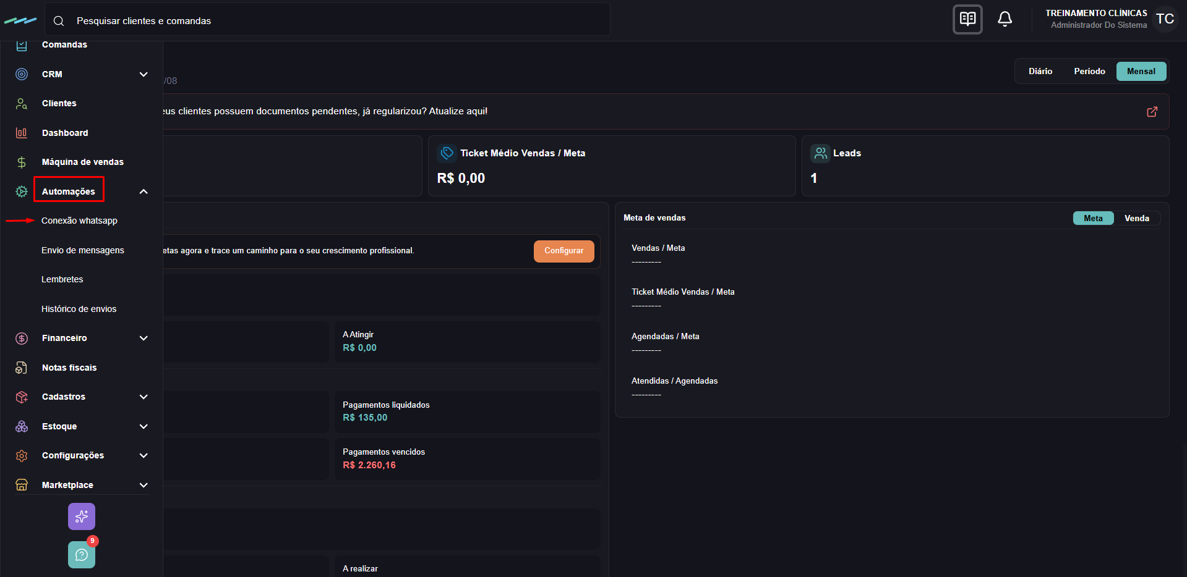Select Meta in Meta de vendas
Image resolution: width=1187 pixels, height=577 pixels.
click(1093, 218)
